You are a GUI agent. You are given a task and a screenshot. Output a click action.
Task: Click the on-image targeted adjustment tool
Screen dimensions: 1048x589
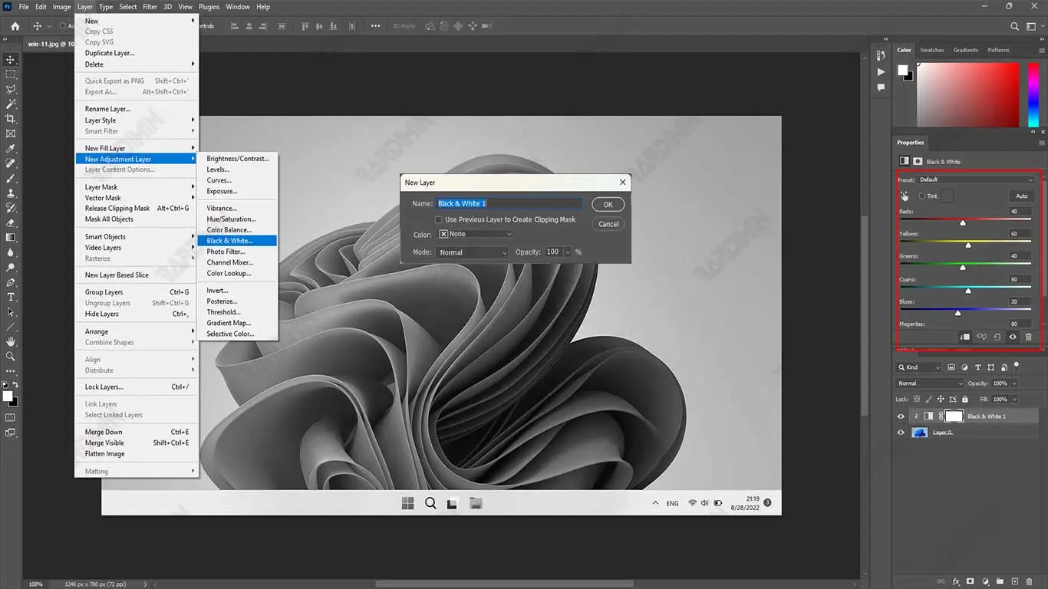(905, 196)
